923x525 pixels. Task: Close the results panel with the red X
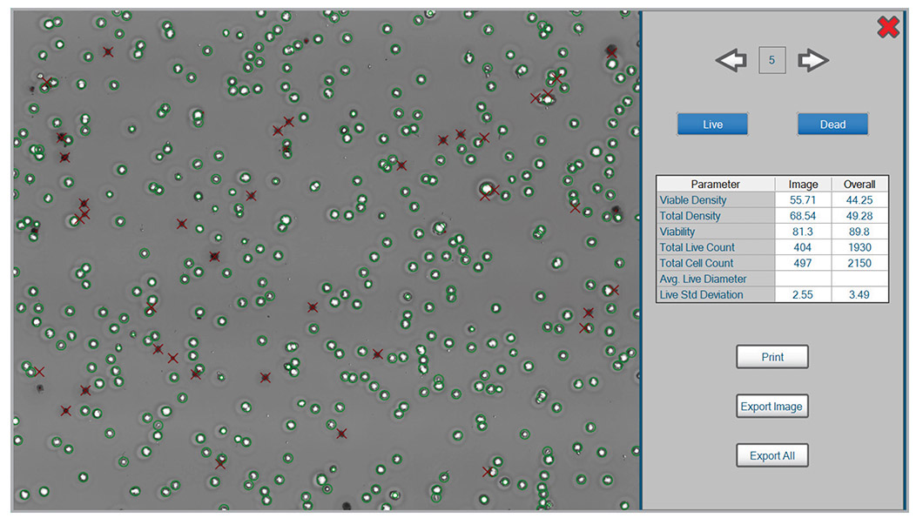tap(887, 28)
